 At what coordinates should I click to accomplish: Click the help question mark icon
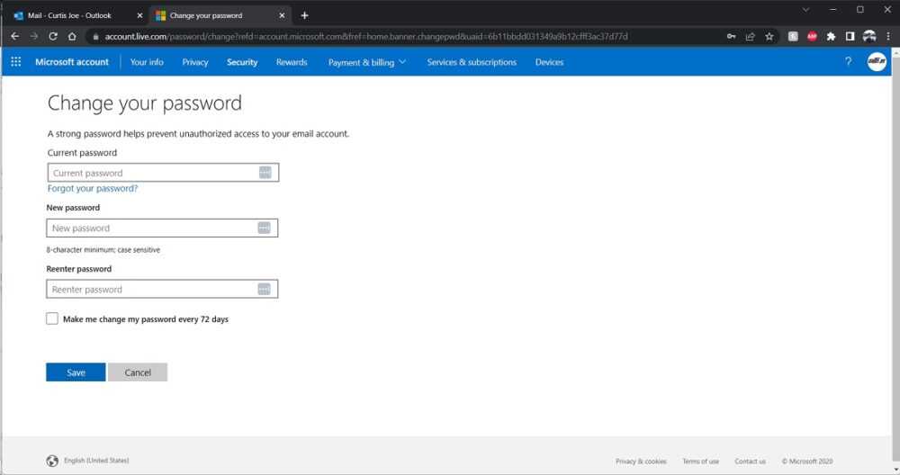click(848, 62)
